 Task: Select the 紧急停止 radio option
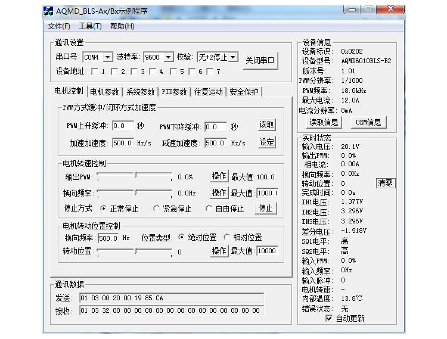pos(157,209)
